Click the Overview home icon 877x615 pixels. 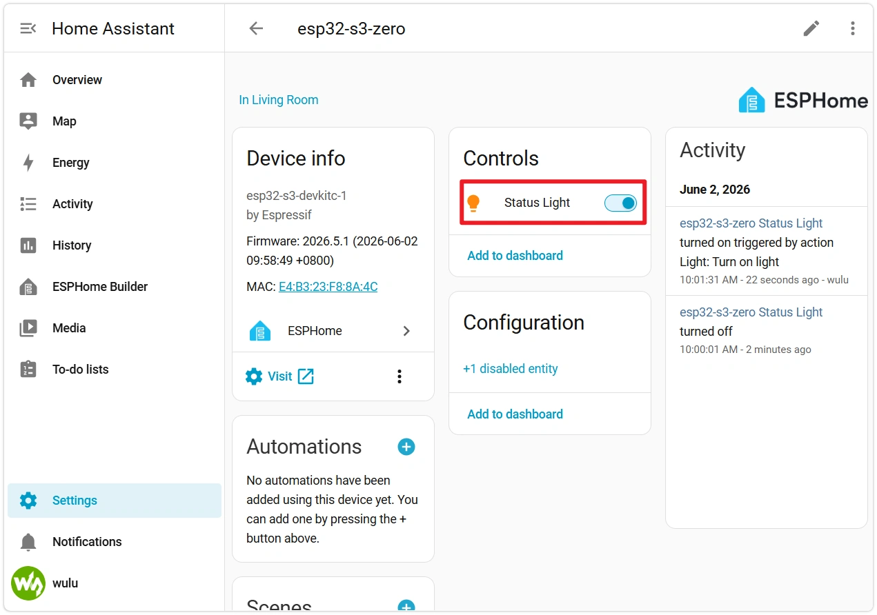tap(28, 80)
